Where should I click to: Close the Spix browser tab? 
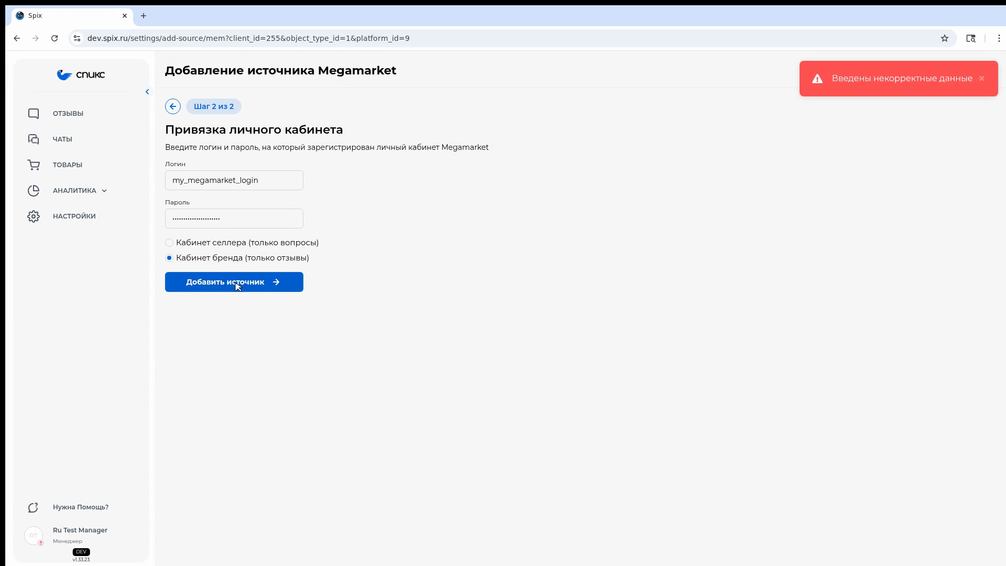tap(125, 16)
